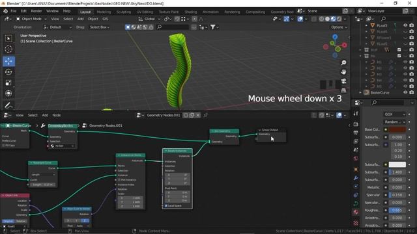The width and height of the screenshot is (417, 234).
Task: Open the Global transform orientation dropdown
Action: pyautogui.click(x=149, y=19)
